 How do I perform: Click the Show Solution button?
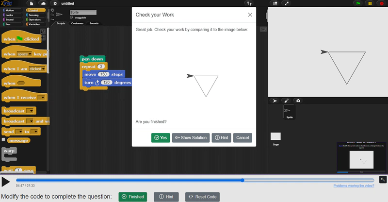[x=191, y=137]
